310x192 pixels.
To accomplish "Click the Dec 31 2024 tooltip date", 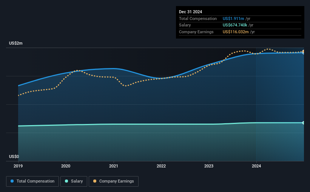I will coord(190,12).
